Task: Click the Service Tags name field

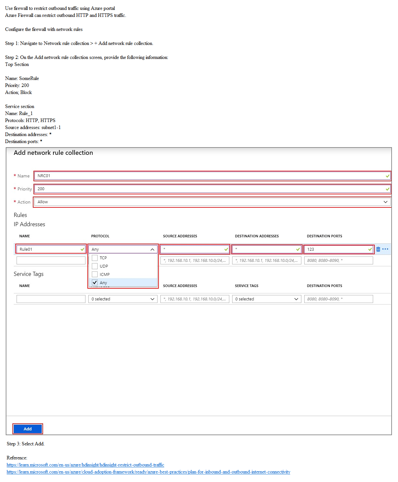Action: [51, 299]
